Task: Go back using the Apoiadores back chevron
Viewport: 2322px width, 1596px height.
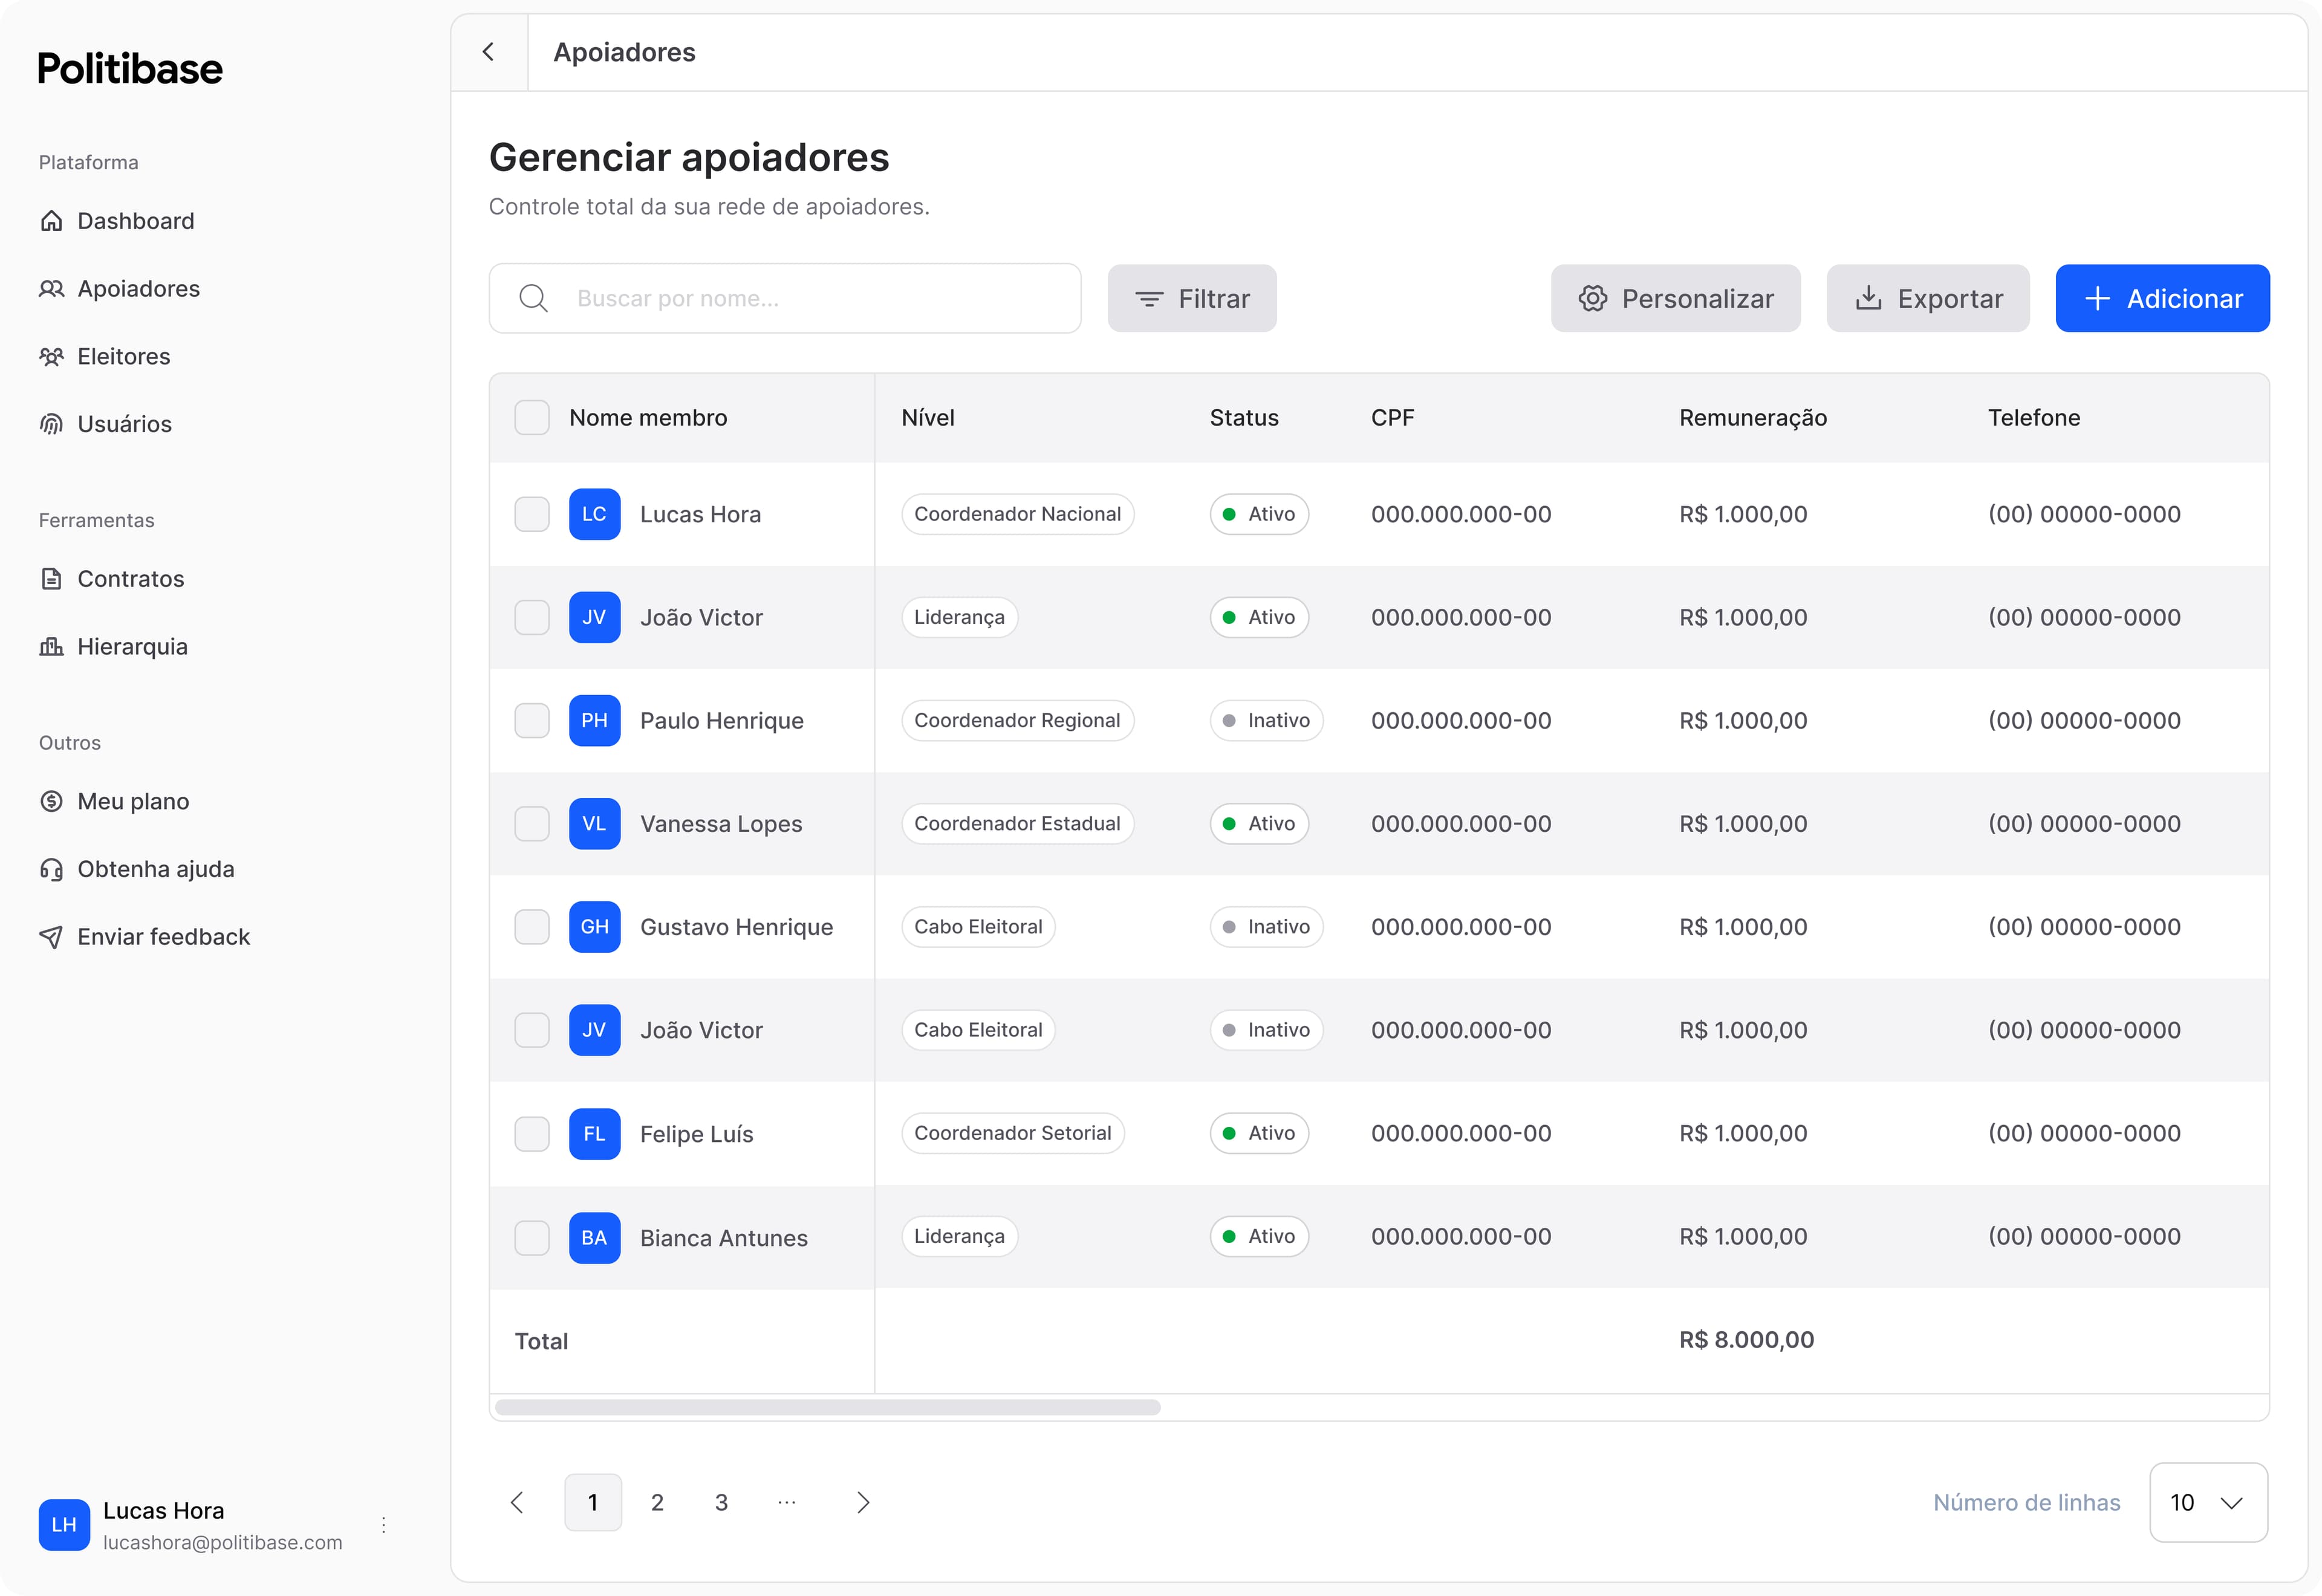Action: tap(489, 52)
